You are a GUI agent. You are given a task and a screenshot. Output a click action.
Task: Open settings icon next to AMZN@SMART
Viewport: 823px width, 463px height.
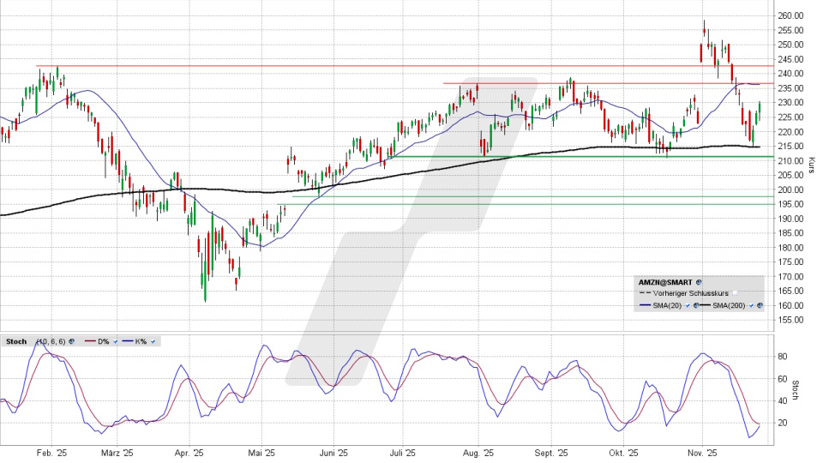pyautogui.click(x=699, y=281)
